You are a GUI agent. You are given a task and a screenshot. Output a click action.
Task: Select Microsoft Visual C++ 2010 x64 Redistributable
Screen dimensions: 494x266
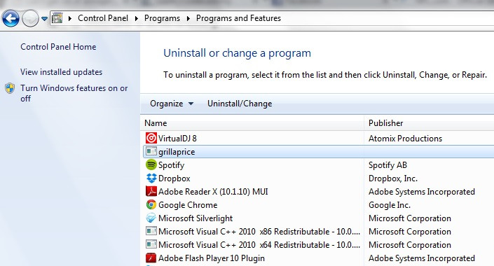[259, 245]
